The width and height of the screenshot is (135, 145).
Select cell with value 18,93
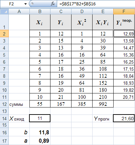124,83
